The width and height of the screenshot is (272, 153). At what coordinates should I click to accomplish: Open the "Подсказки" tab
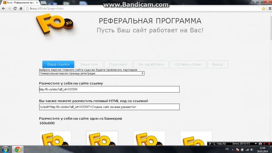[118, 64]
